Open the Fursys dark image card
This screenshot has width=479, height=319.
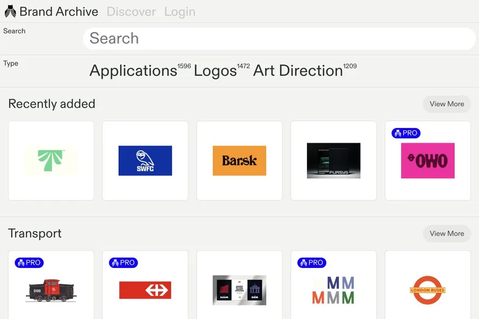pyautogui.click(x=334, y=161)
